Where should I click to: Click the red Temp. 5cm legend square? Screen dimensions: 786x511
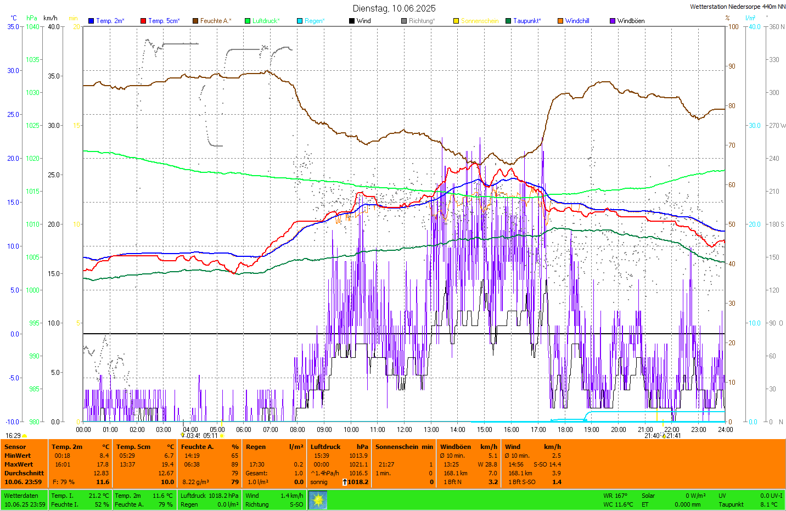point(143,21)
